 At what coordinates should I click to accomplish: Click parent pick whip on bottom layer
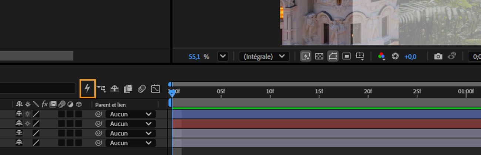click(x=98, y=143)
